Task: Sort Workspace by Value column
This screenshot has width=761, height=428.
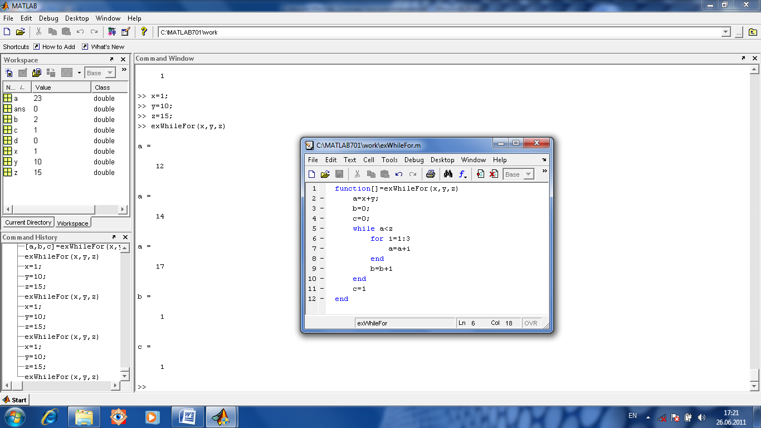Action: pos(61,87)
